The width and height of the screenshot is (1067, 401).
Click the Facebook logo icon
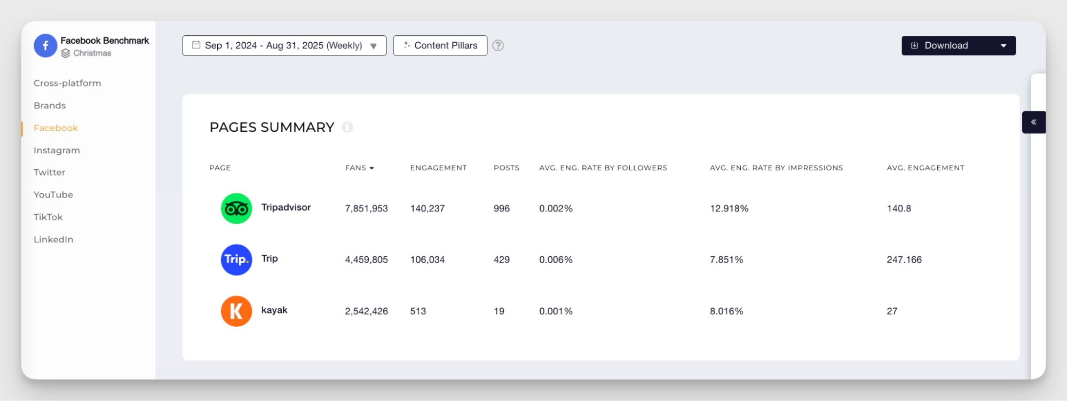[45, 46]
